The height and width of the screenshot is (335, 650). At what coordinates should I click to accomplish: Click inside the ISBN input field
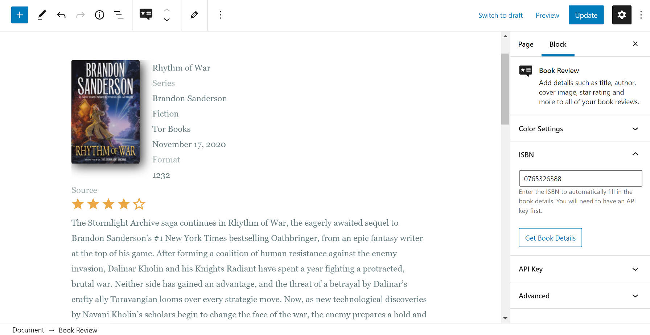(x=580, y=178)
